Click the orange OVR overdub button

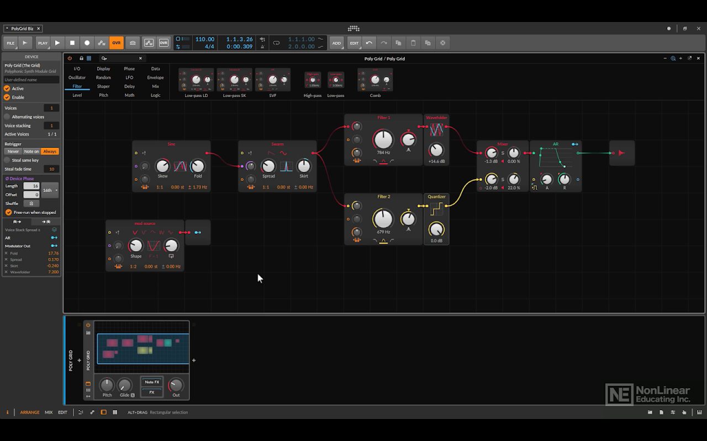(x=116, y=43)
